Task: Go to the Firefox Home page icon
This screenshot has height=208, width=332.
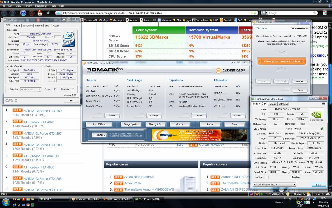Action: click(x=40, y=12)
